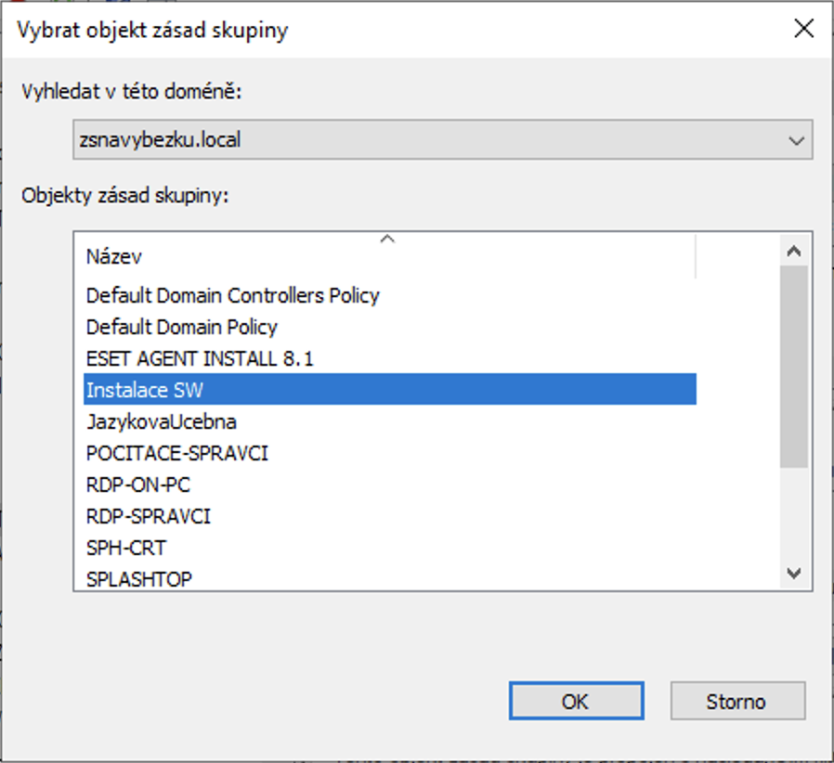The height and width of the screenshot is (763, 834).
Task: Pick the POCITACE-SPRAVCI policy object
Action: click(x=176, y=453)
